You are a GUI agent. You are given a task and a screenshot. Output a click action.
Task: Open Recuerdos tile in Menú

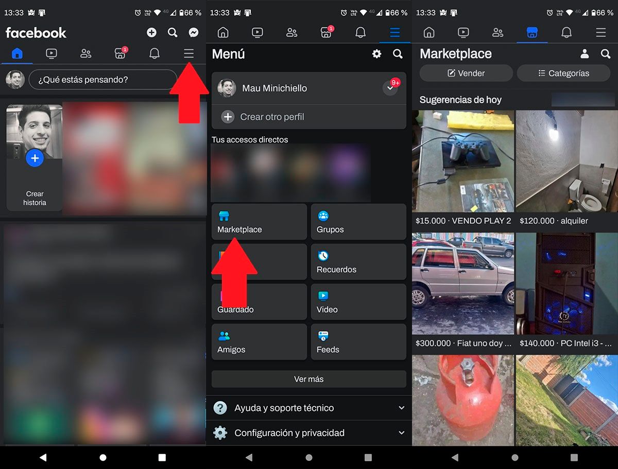(x=358, y=262)
